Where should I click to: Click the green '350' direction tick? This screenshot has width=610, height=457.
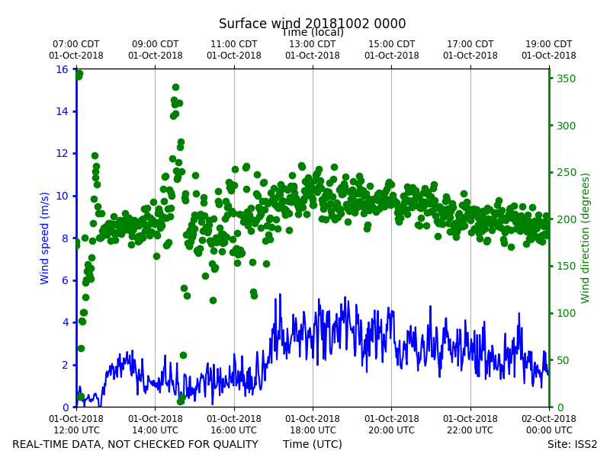566,78
